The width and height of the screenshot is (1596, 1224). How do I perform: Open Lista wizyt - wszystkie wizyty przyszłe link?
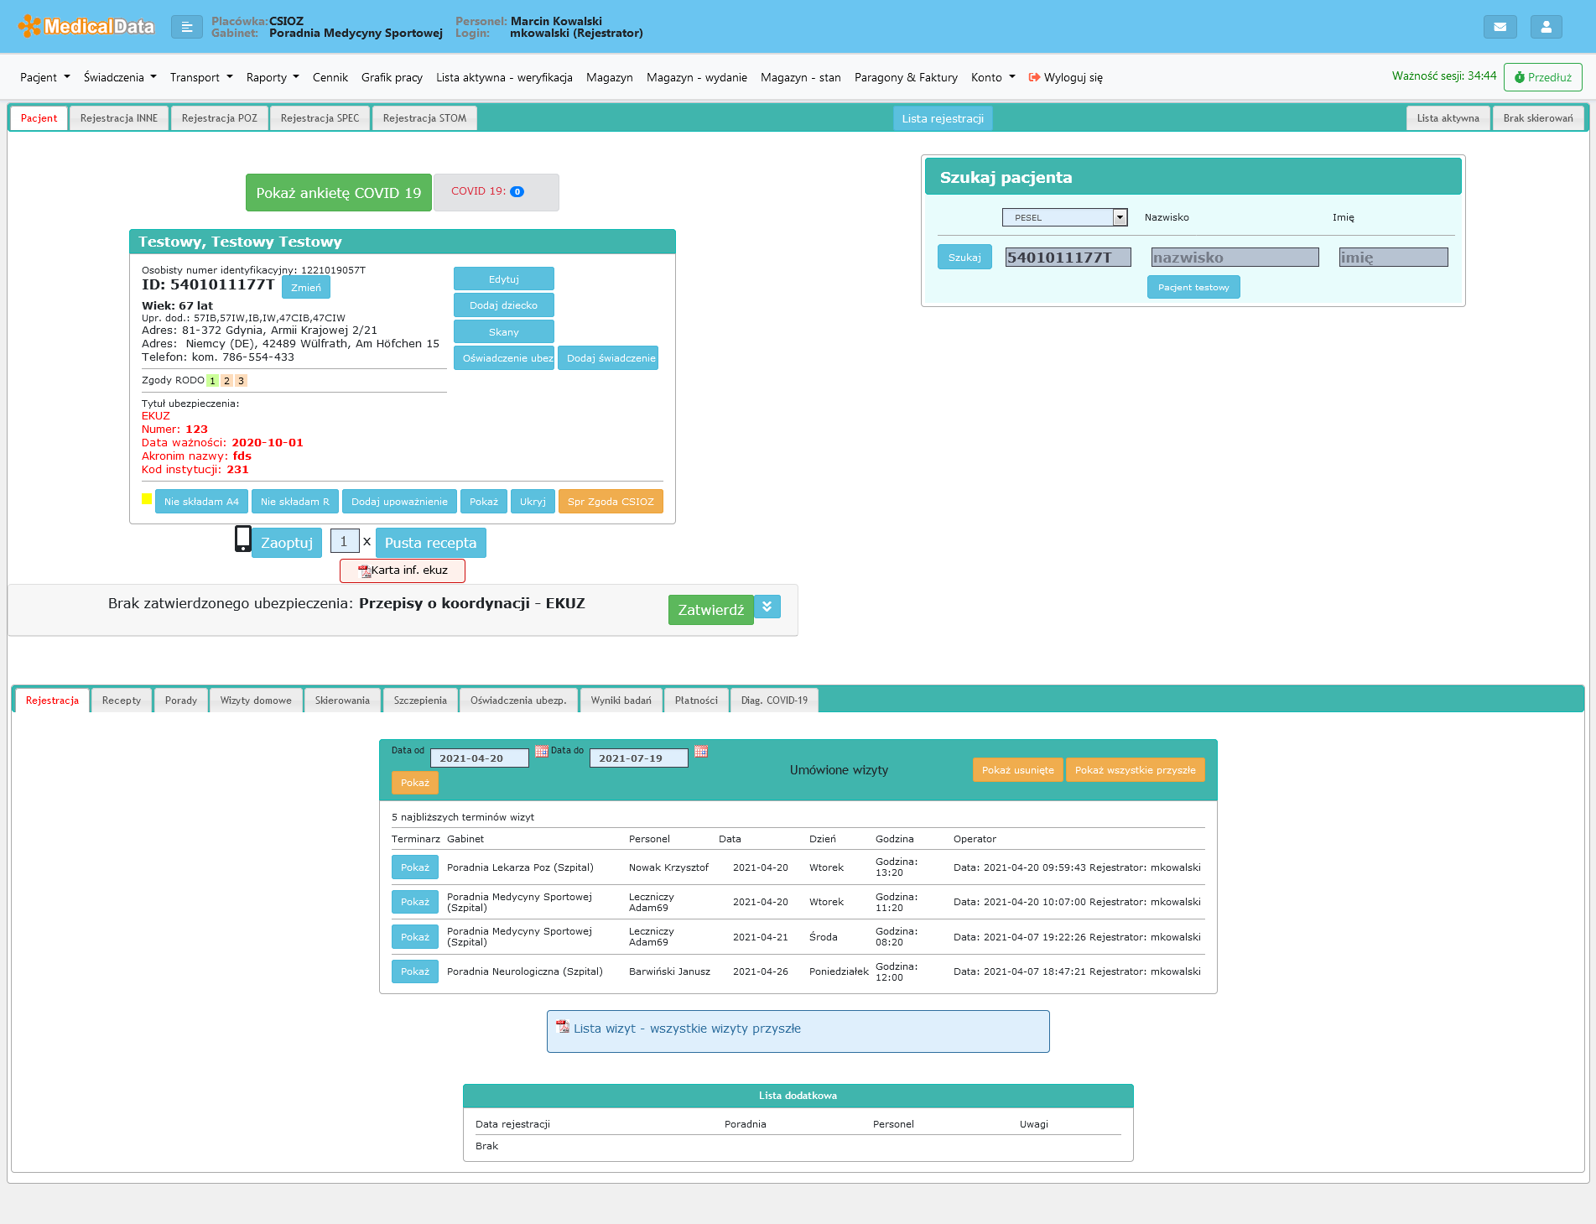point(687,1029)
